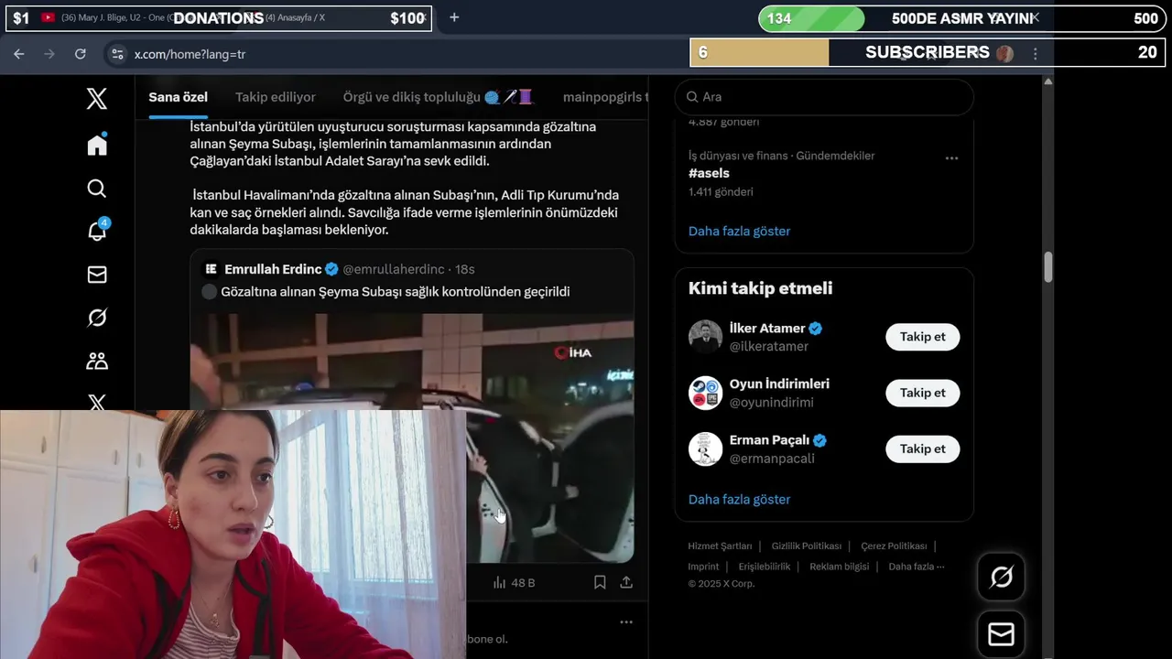Screen dimensions: 1172x659
Task: Go forward in browser
Action: click(x=49, y=54)
